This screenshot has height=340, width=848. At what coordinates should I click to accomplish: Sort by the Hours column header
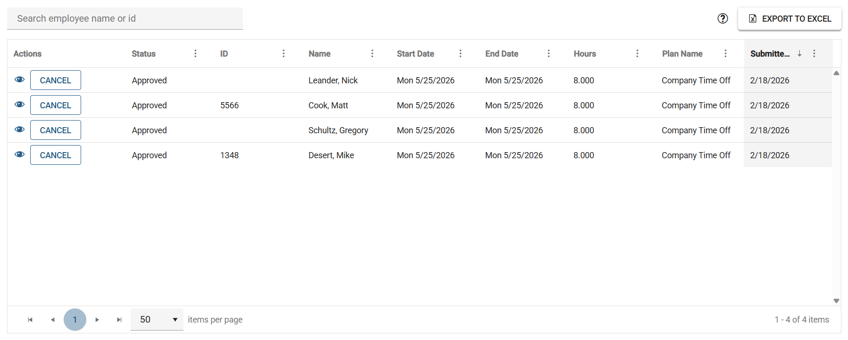pyautogui.click(x=585, y=54)
